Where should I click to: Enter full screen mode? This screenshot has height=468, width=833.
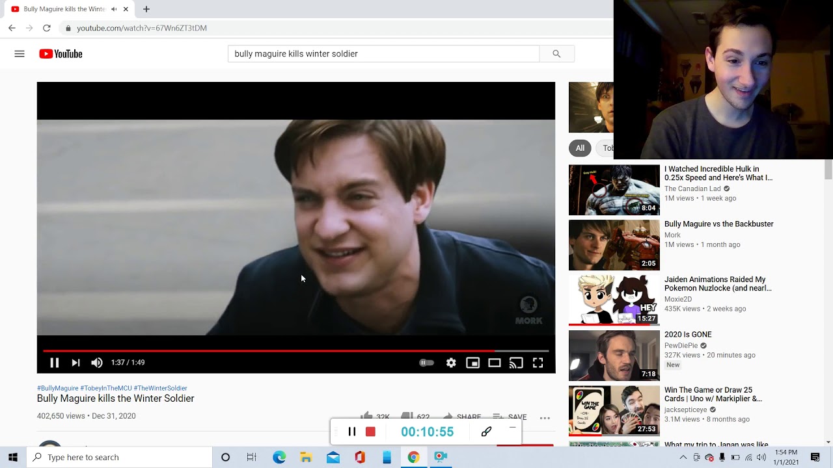coord(538,363)
